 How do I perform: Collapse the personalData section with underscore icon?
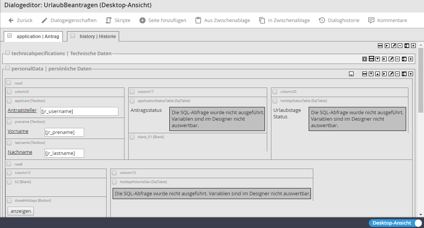351,74
